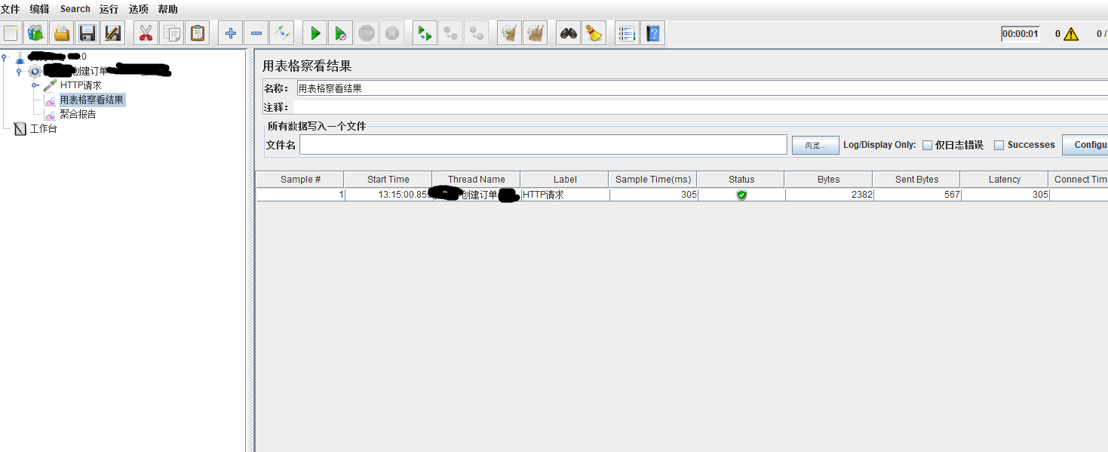This screenshot has height=452, width=1108.
Task: Click the Clear All double broom icon
Action: pos(536,33)
